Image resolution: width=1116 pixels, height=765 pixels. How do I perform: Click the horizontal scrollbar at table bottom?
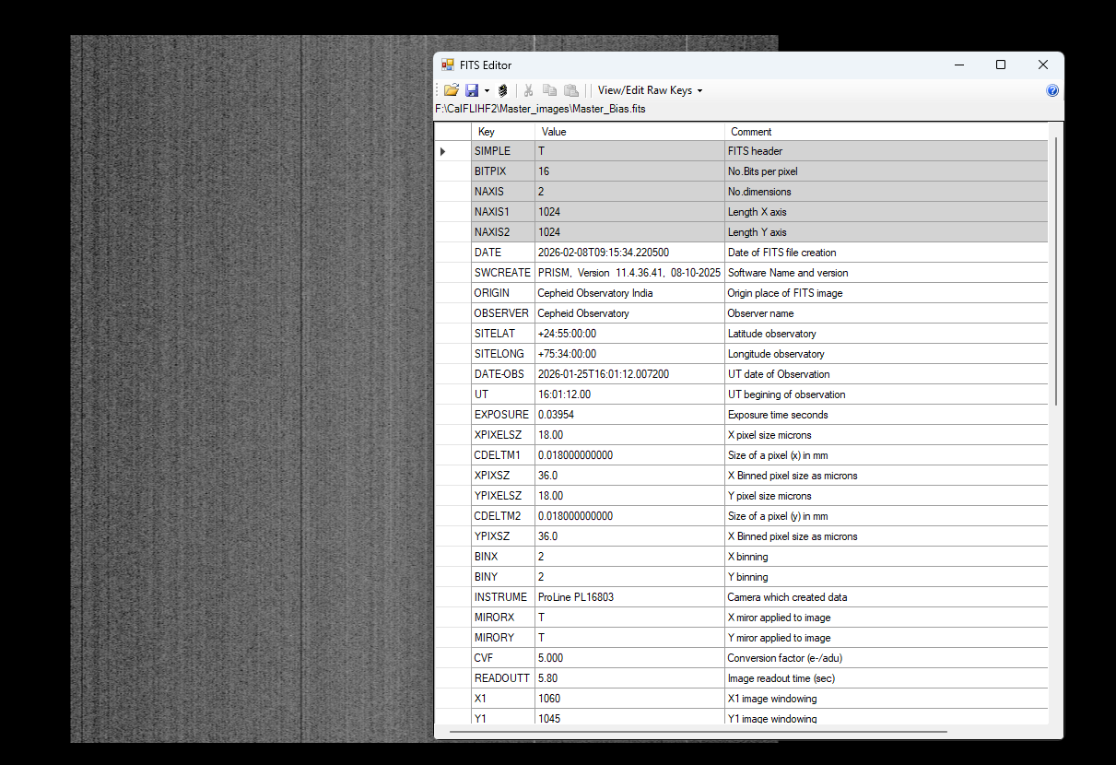[x=698, y=732]
